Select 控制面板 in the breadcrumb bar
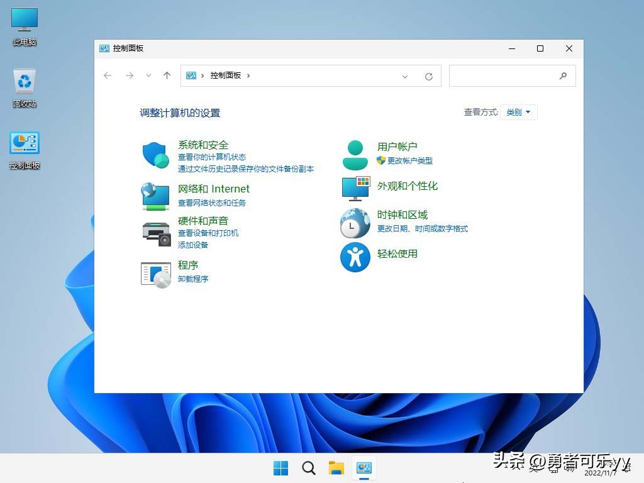Screen dimensions: 644x483 (226, 75)
